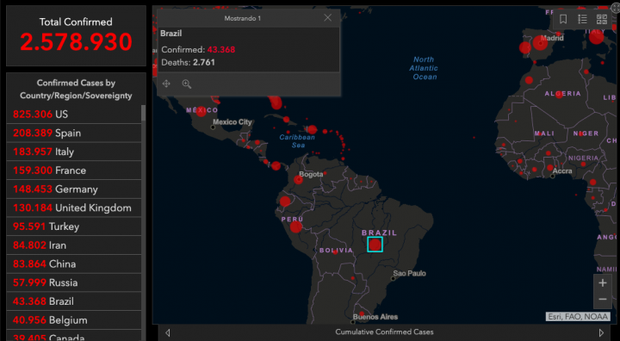The height and width of the screenshot is (341, 620).
Task: Open the basemap gallery grid icon
Action: coord(602,19)
